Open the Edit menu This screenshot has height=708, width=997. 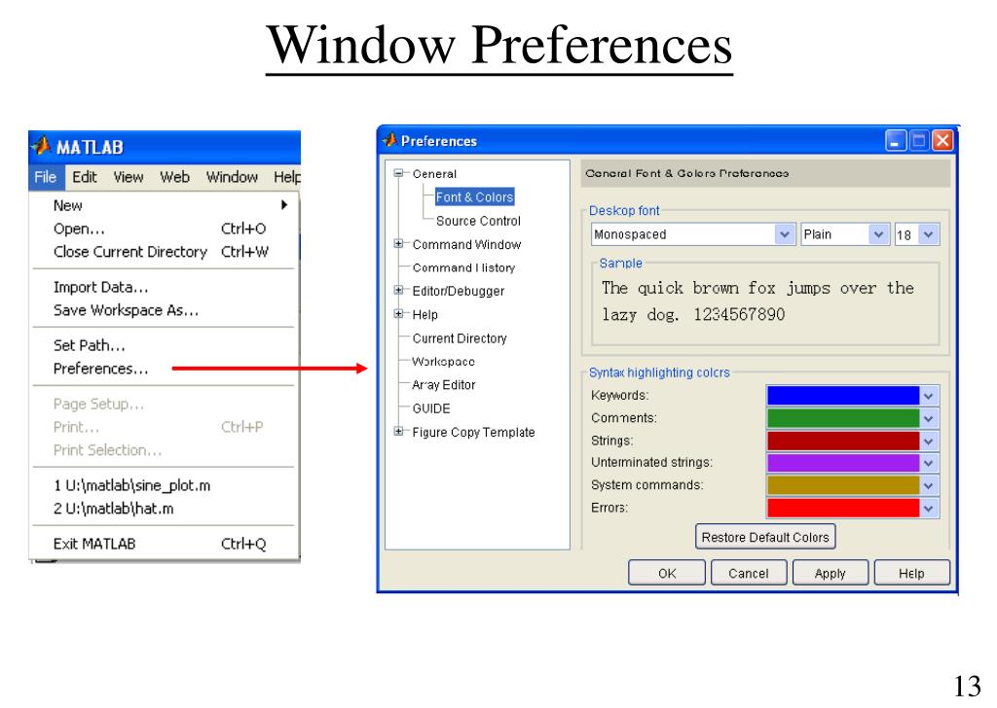click(85, 177)
